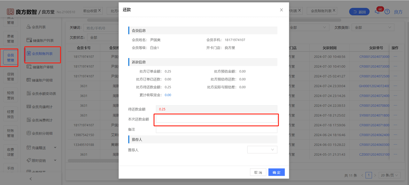The width and height of the screenshot is (409, 185).
Task: Click the 确定 button in the dialog
Action: (x=276, y=172)
